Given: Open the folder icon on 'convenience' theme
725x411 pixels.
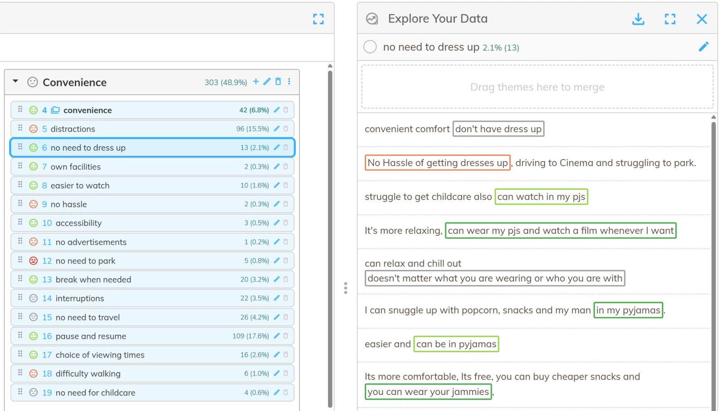Looking at the screenshot, I should point(55,110).
